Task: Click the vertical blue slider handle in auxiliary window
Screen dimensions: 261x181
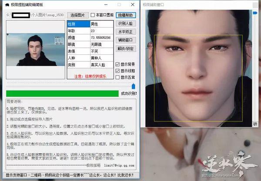Action: click(x=255, y=13)
